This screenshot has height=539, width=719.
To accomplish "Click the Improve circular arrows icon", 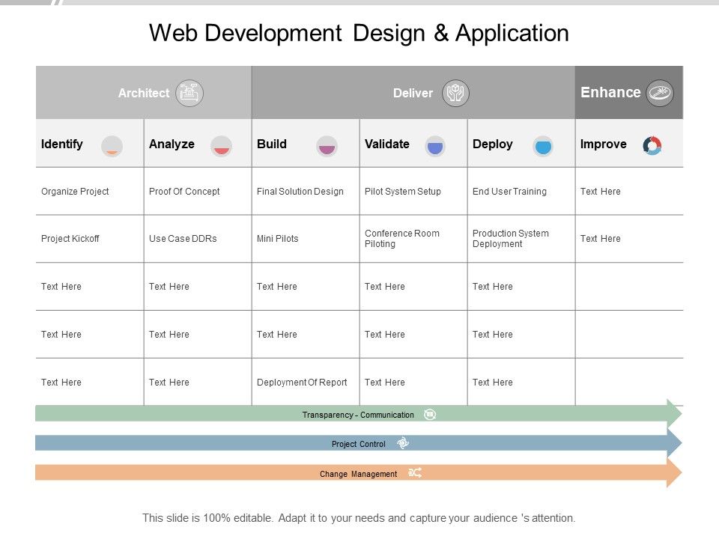I will [652, 146].
